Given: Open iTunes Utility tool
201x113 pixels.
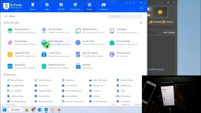Looking at the screenshot, I should 90,43.
